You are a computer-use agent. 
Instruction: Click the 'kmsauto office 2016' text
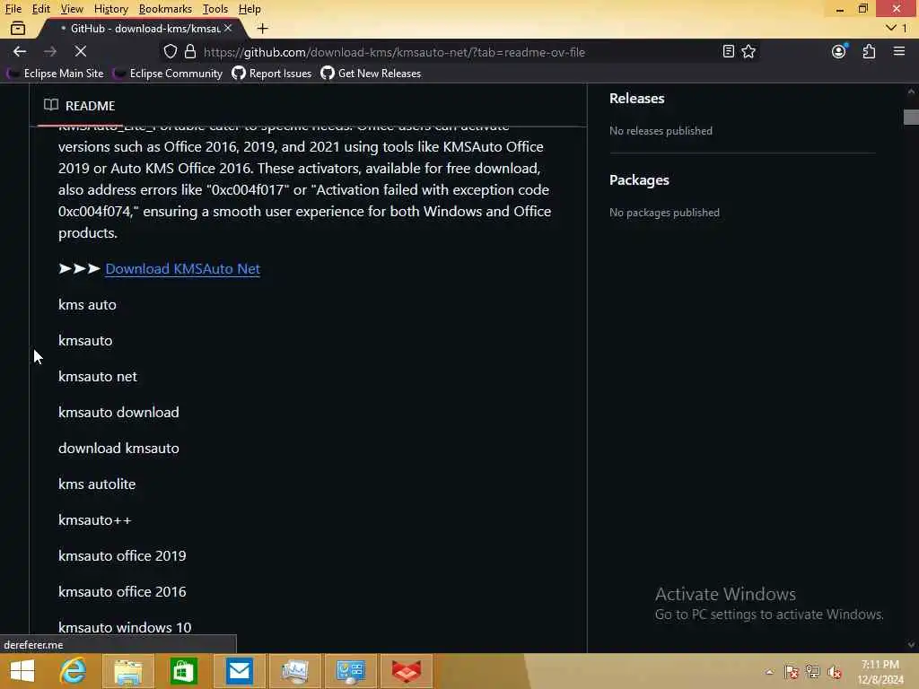click(x=122, y=592)
